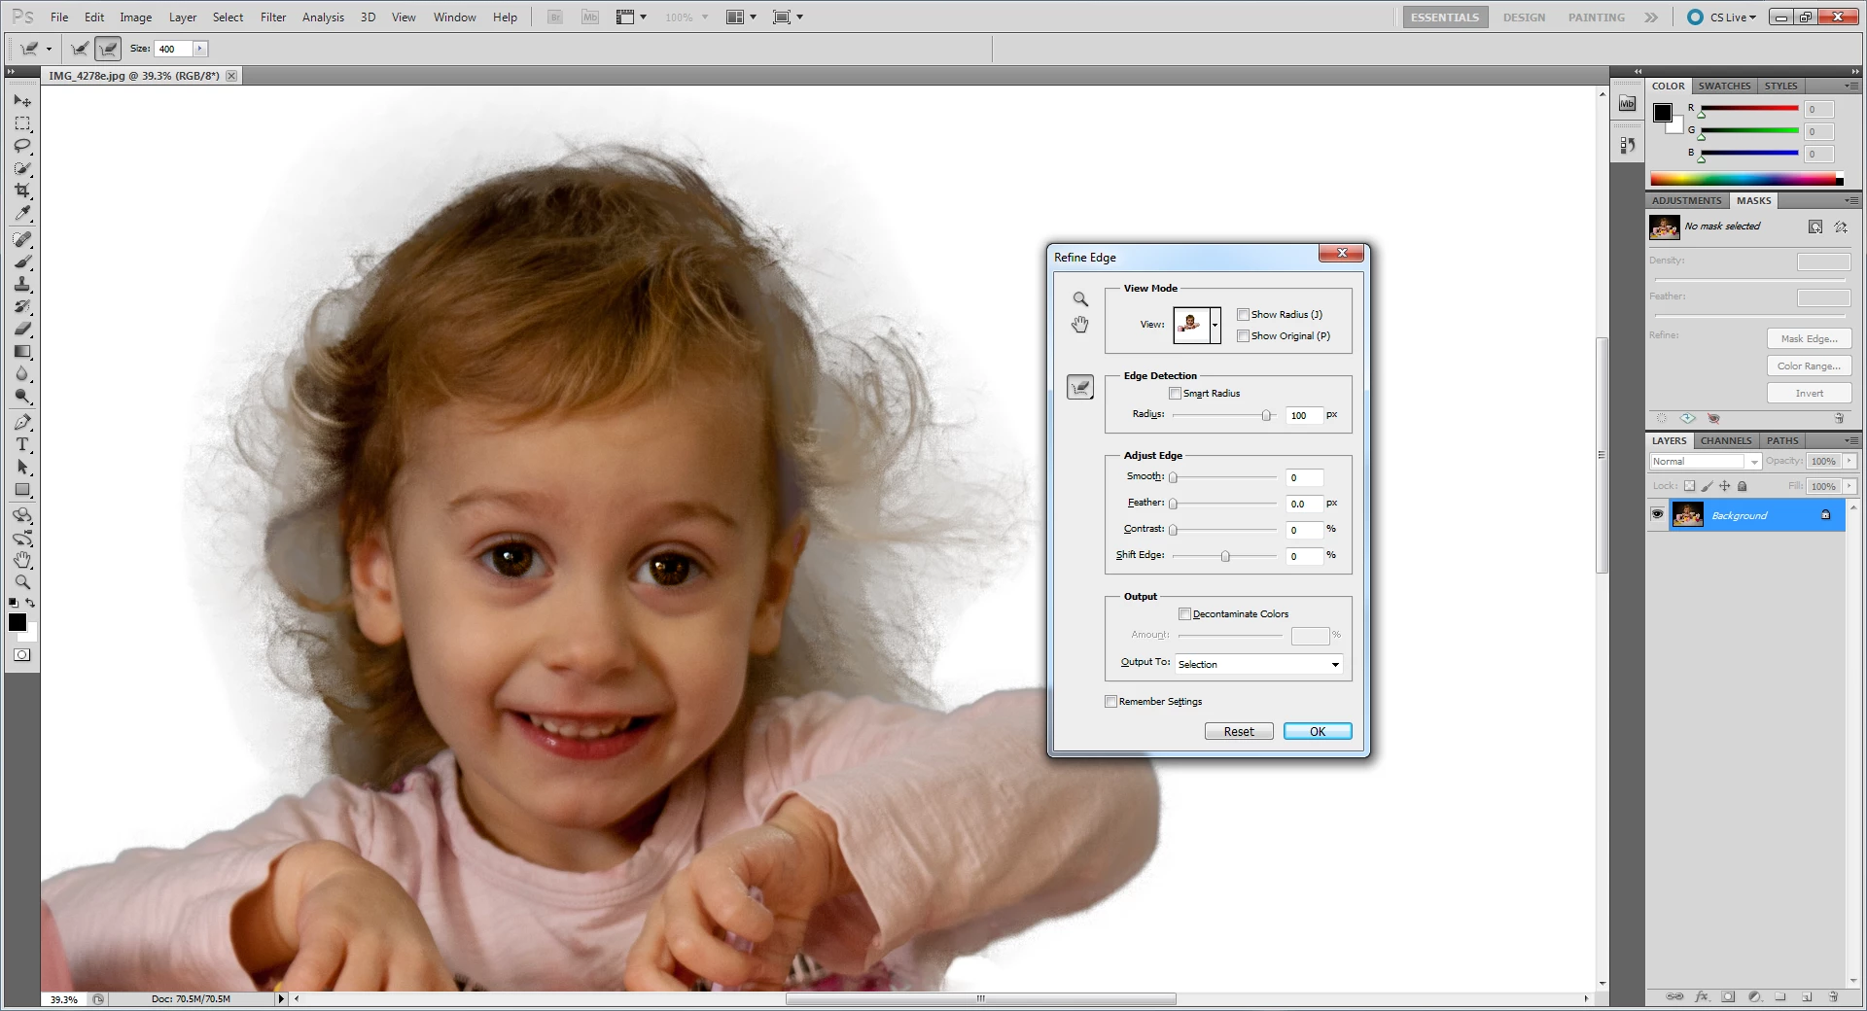Select the Eyedropper tool
This screenshot has width=1867, height=1011.
[x=22, y=213]
